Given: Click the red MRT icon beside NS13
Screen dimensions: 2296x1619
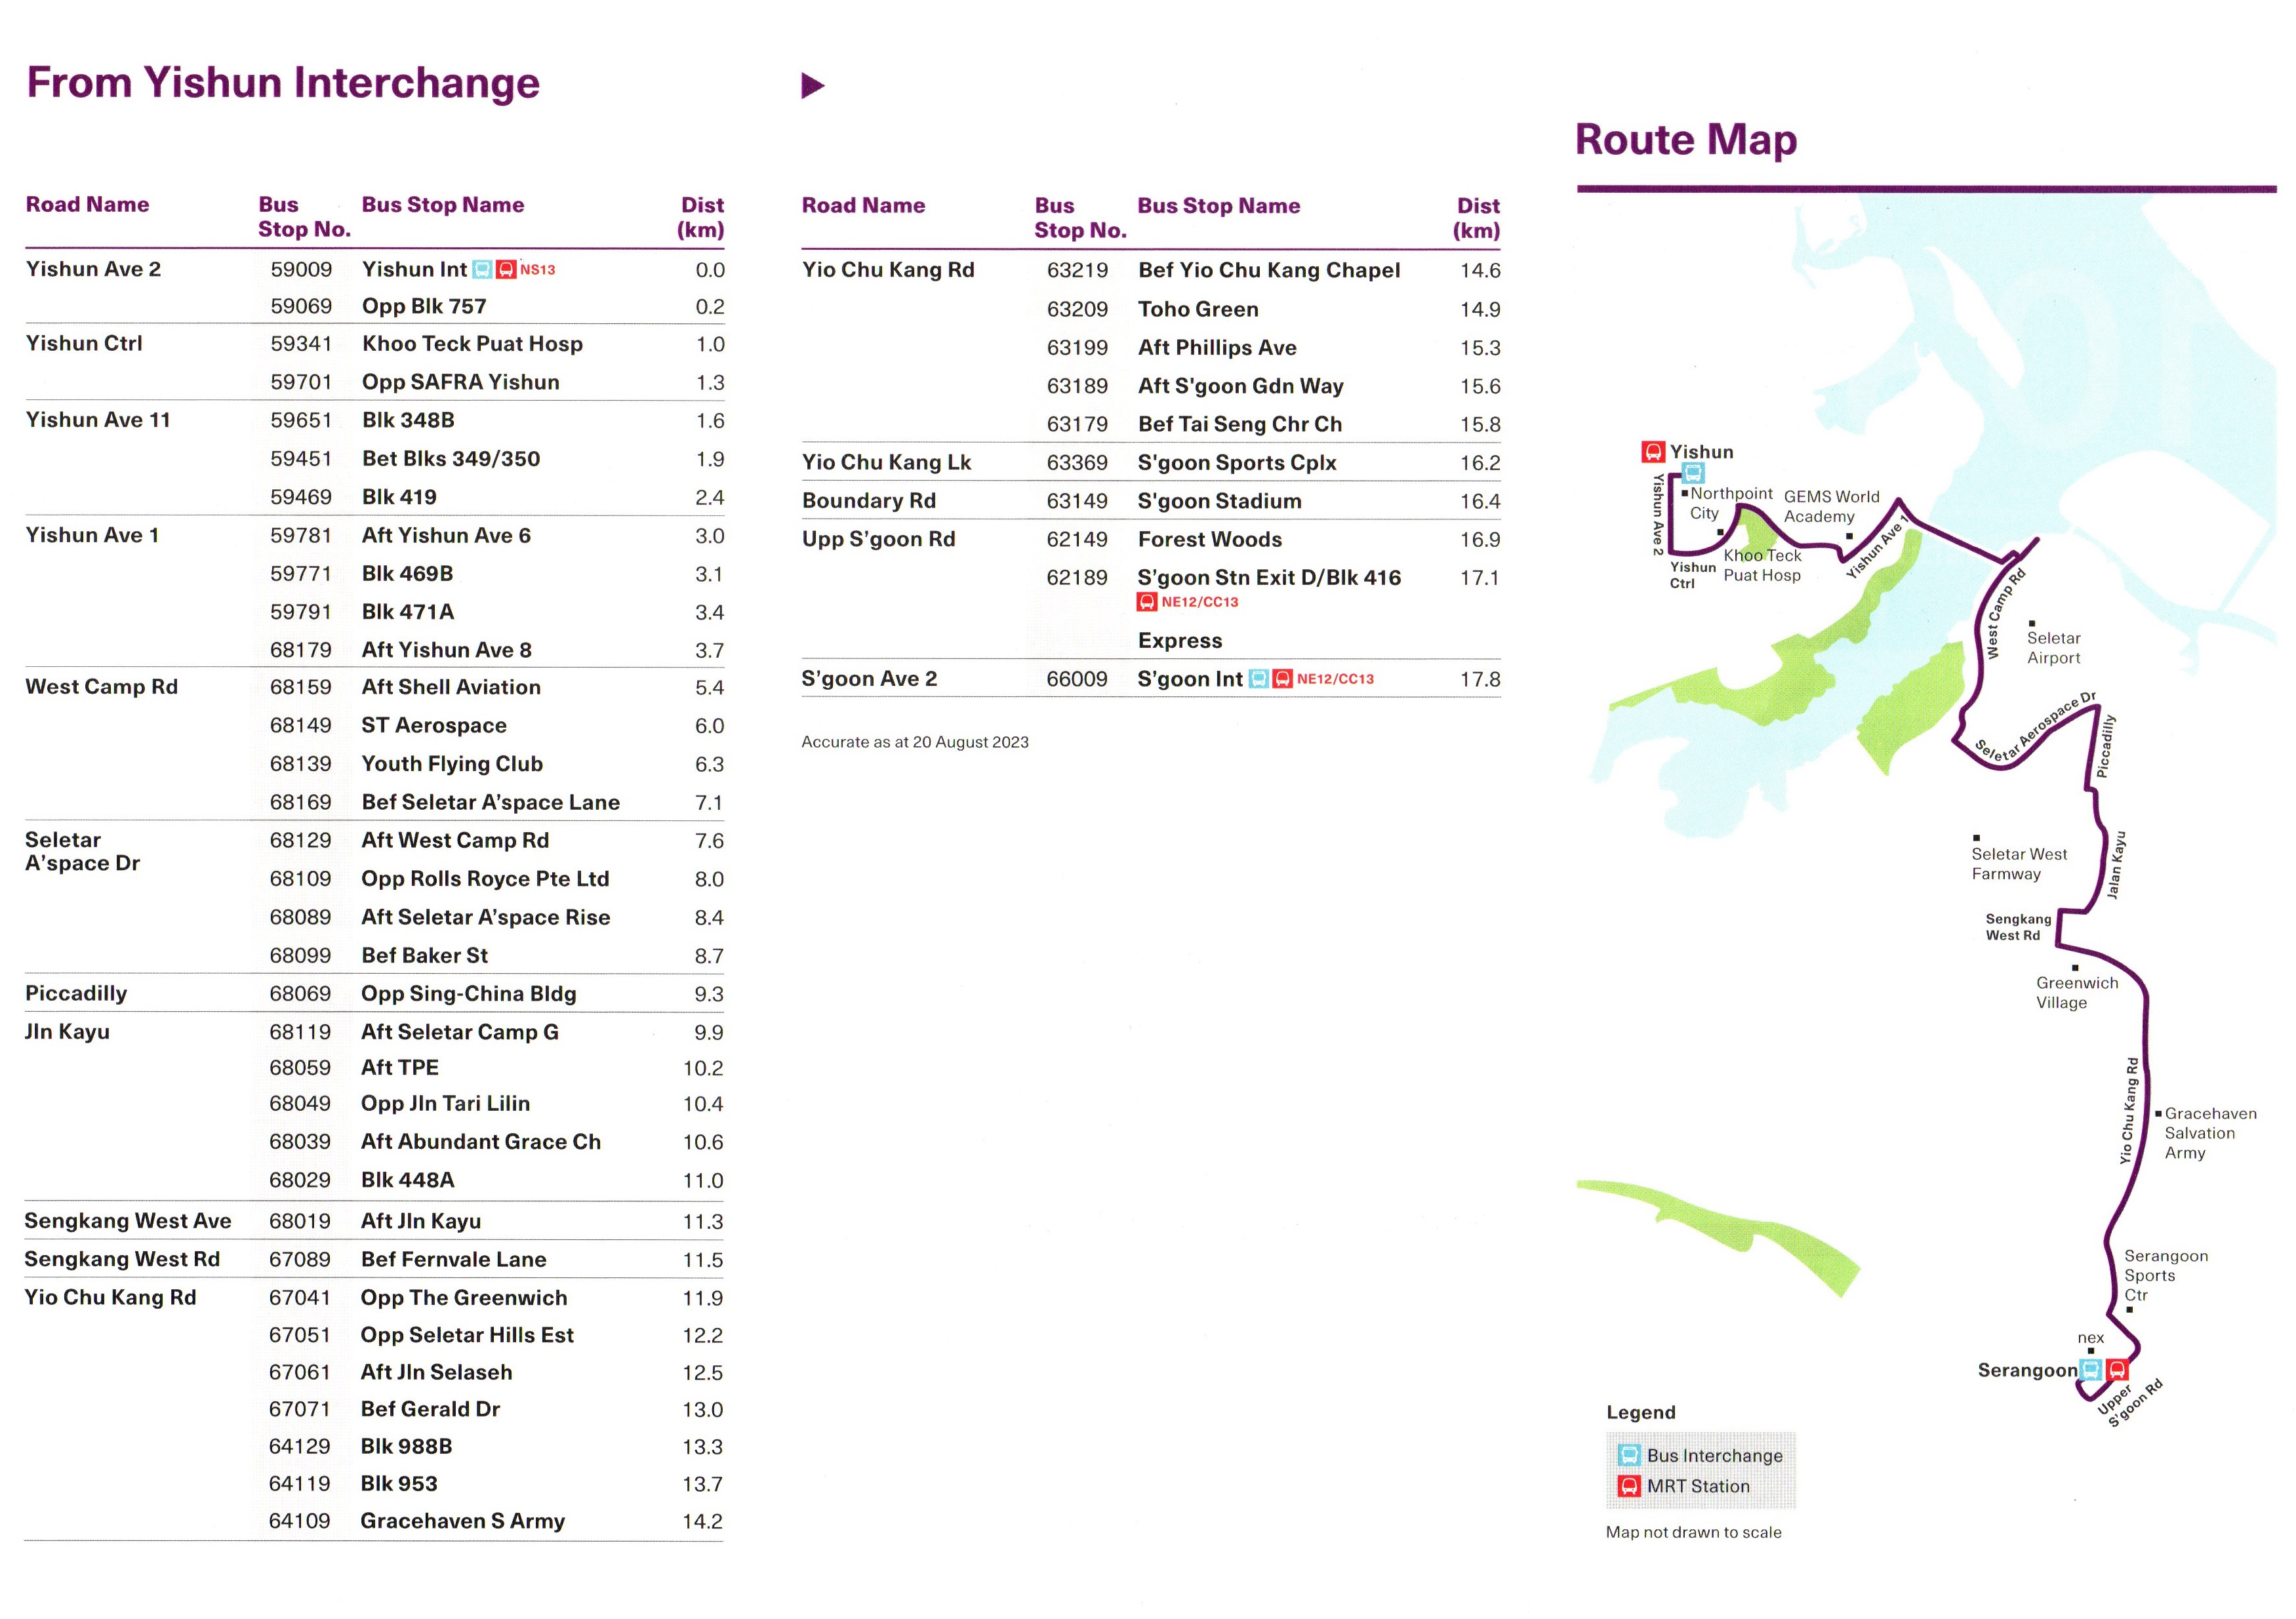Looking at the screenshot, I should click(x=506, y=270).
